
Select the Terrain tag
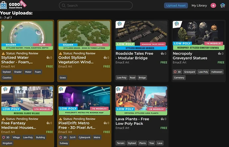120,143
